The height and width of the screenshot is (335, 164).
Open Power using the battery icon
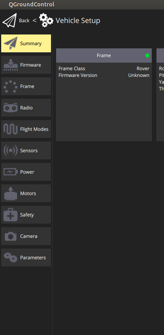(11, 172)
